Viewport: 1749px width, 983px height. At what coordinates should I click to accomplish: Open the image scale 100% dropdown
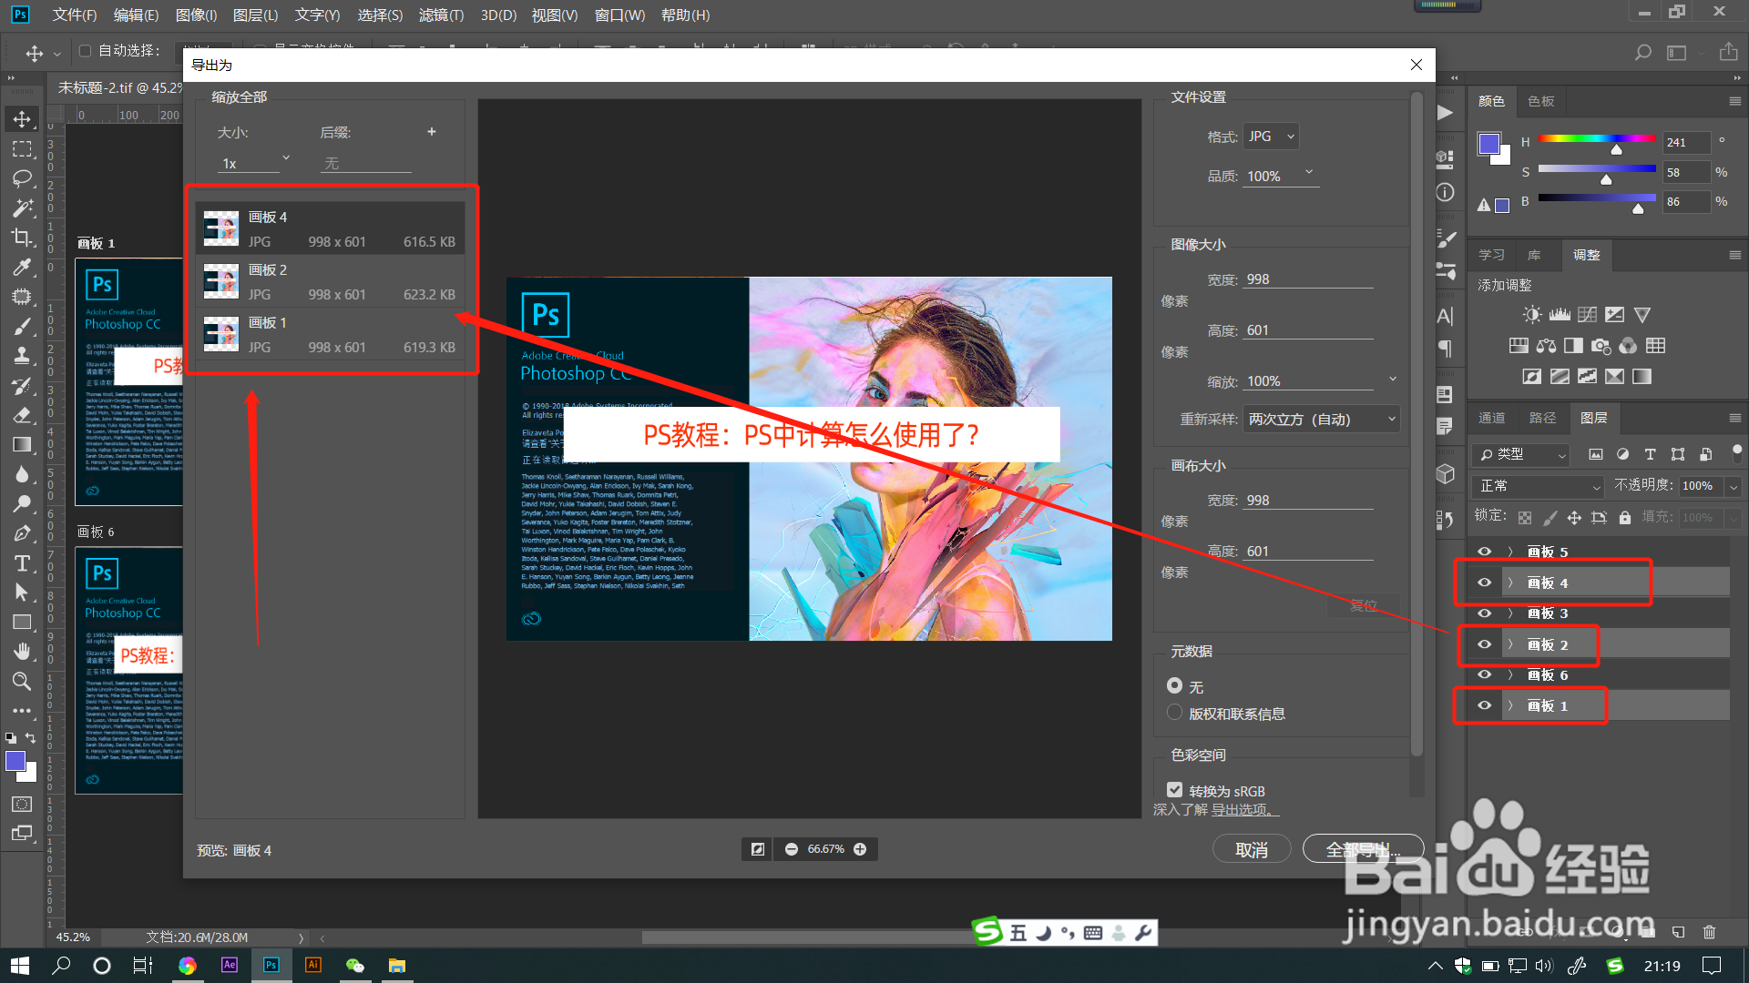1321,380
